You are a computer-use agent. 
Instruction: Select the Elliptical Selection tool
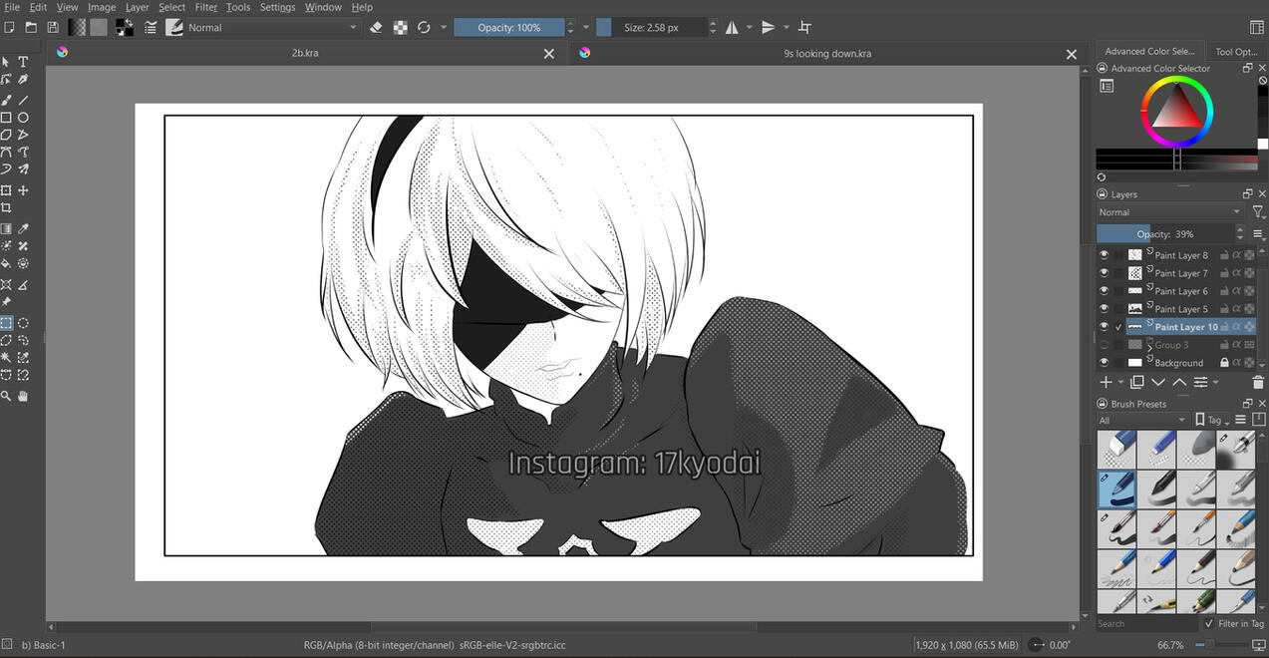coord(23,323)
